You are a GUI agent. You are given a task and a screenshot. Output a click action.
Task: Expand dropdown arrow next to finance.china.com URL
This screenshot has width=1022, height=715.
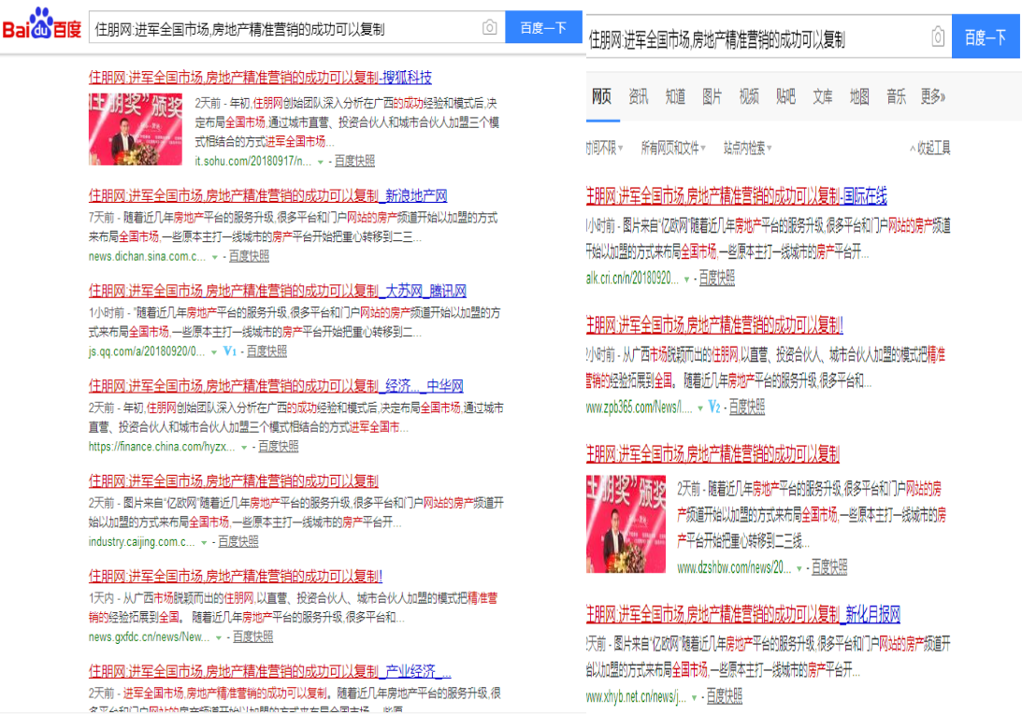[x=244, y=447]
